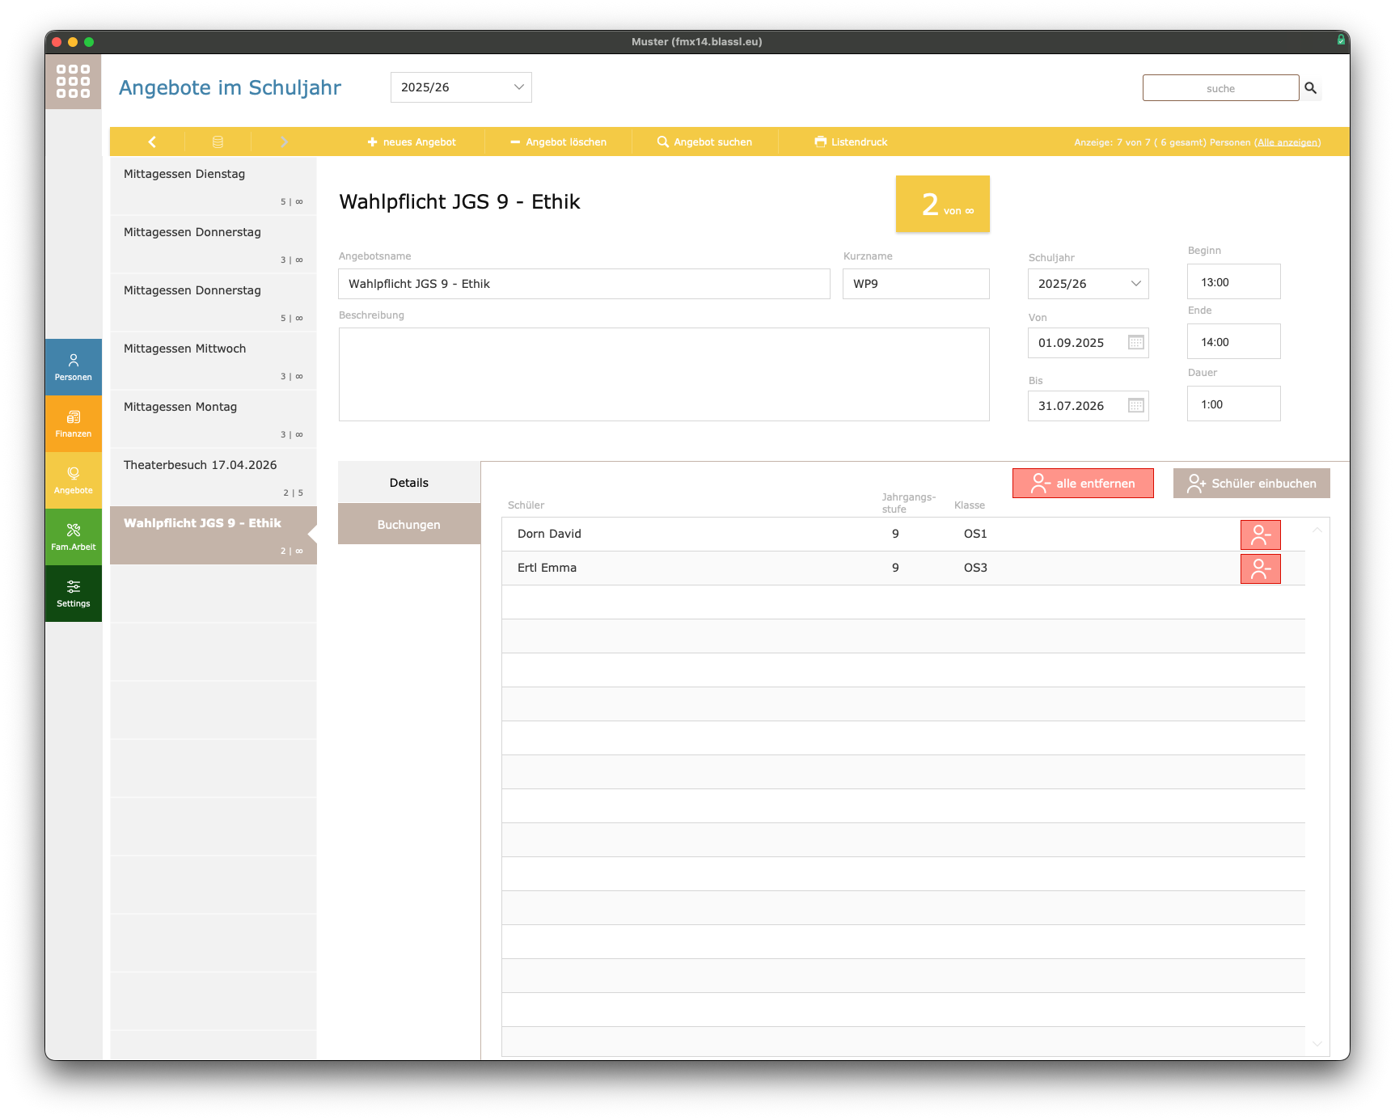
Task: Open the calendar picker for Von date
Action: [1135, 343]
